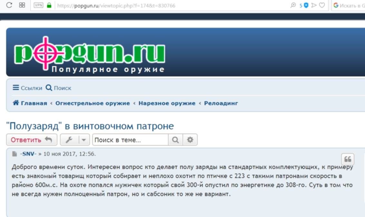365x217 pixels.
Task: Expand the topic tools wrench dropdown
Action: pos(75,140)
